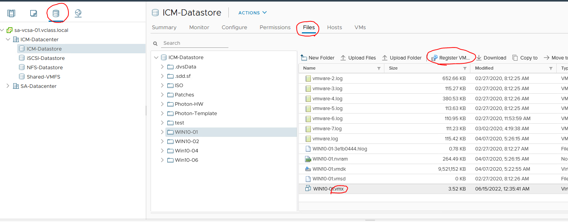Open the VMs and Templates inventory icon

click(x=33, y=13)
